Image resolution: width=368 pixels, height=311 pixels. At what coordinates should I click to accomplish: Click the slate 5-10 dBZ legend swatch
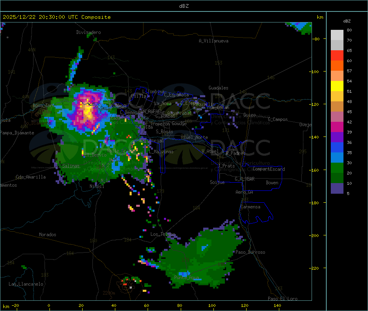[x=337, y=188]
